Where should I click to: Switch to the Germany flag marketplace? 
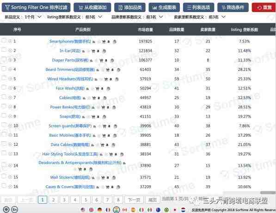click(x=99, y=210)
